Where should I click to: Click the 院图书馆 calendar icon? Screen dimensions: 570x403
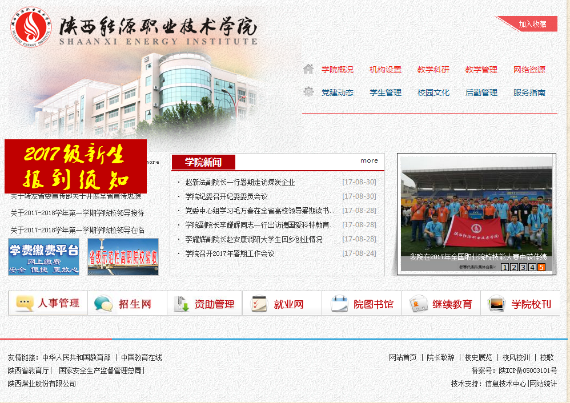[339, 304]
